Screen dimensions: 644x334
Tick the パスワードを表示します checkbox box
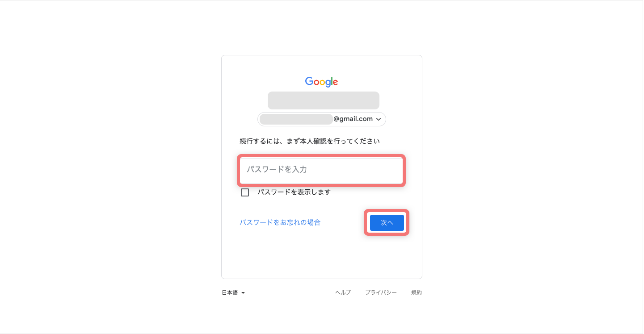point(245,192)
